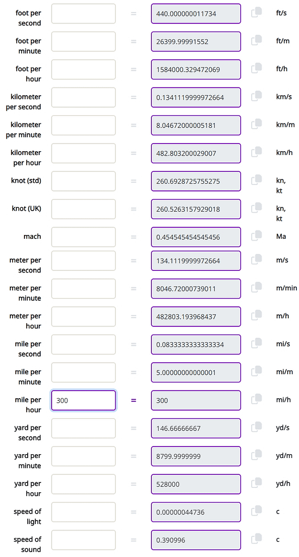Screen dimensions: 299x557
Task: Copy the mile per minute result
Action: (x=257, y=371)
